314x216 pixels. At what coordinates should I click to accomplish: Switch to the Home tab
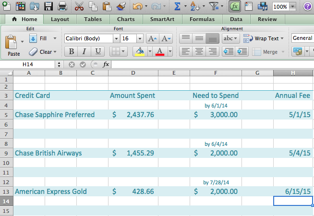(x=24, y=19)
